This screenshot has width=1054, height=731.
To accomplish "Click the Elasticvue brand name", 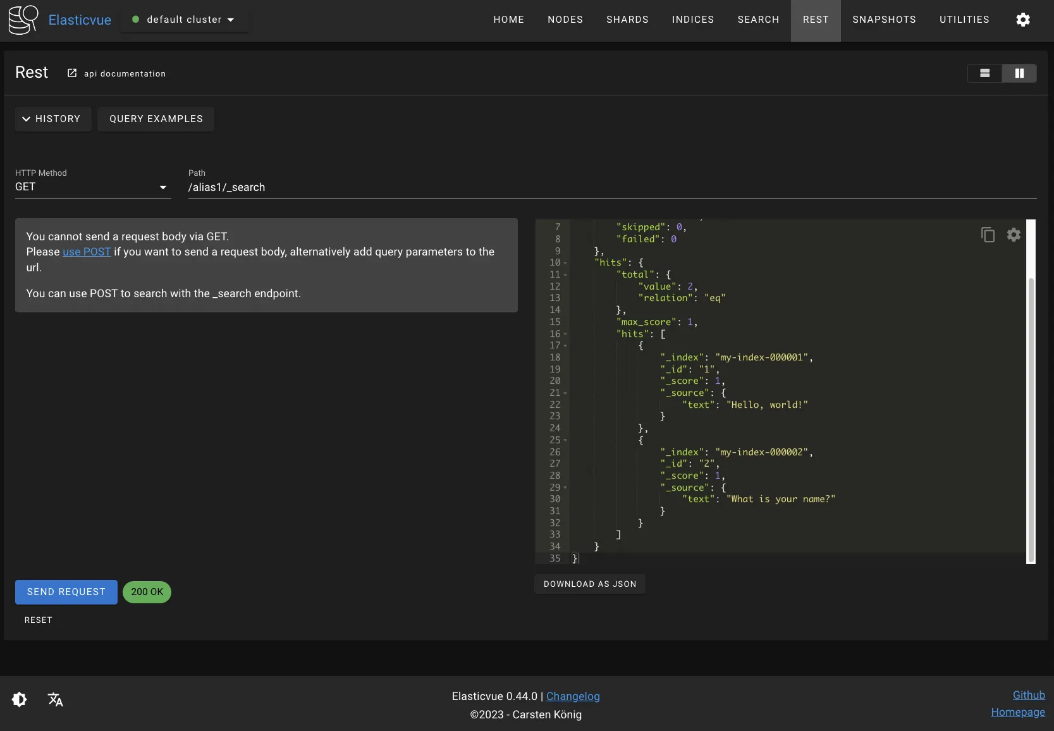I will tap(80, 20).
